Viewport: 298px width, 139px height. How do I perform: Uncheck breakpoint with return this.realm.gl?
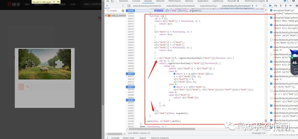click(271, 18)
